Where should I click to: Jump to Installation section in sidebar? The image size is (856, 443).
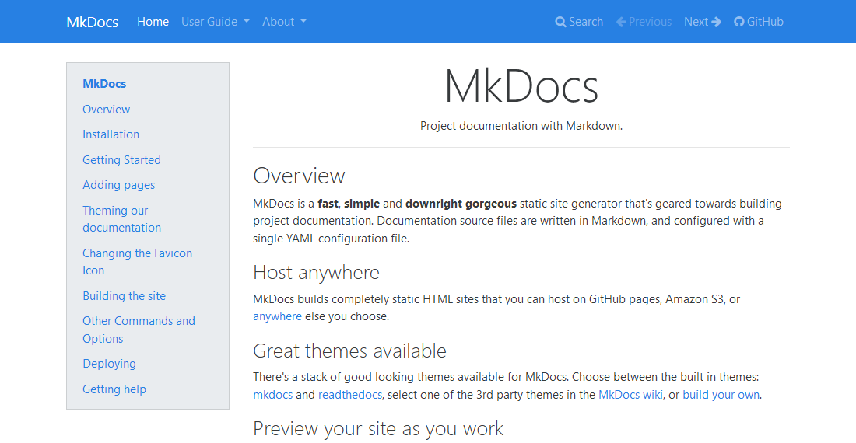pyautogui.click(x=111, y=134)
